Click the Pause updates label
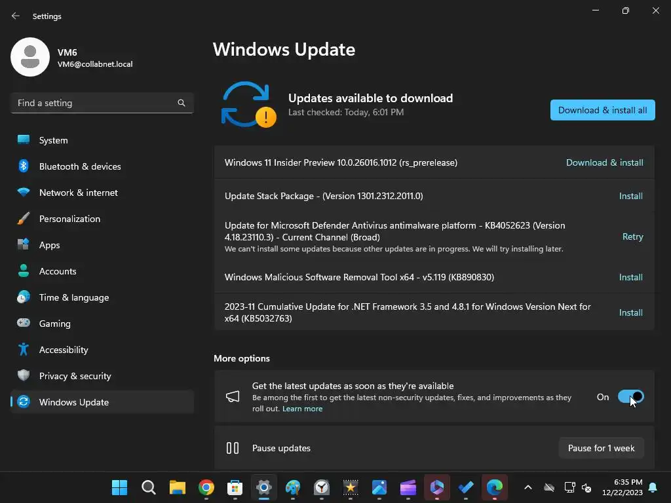Viewport: 671px width, 503px height. coord(281,448)
